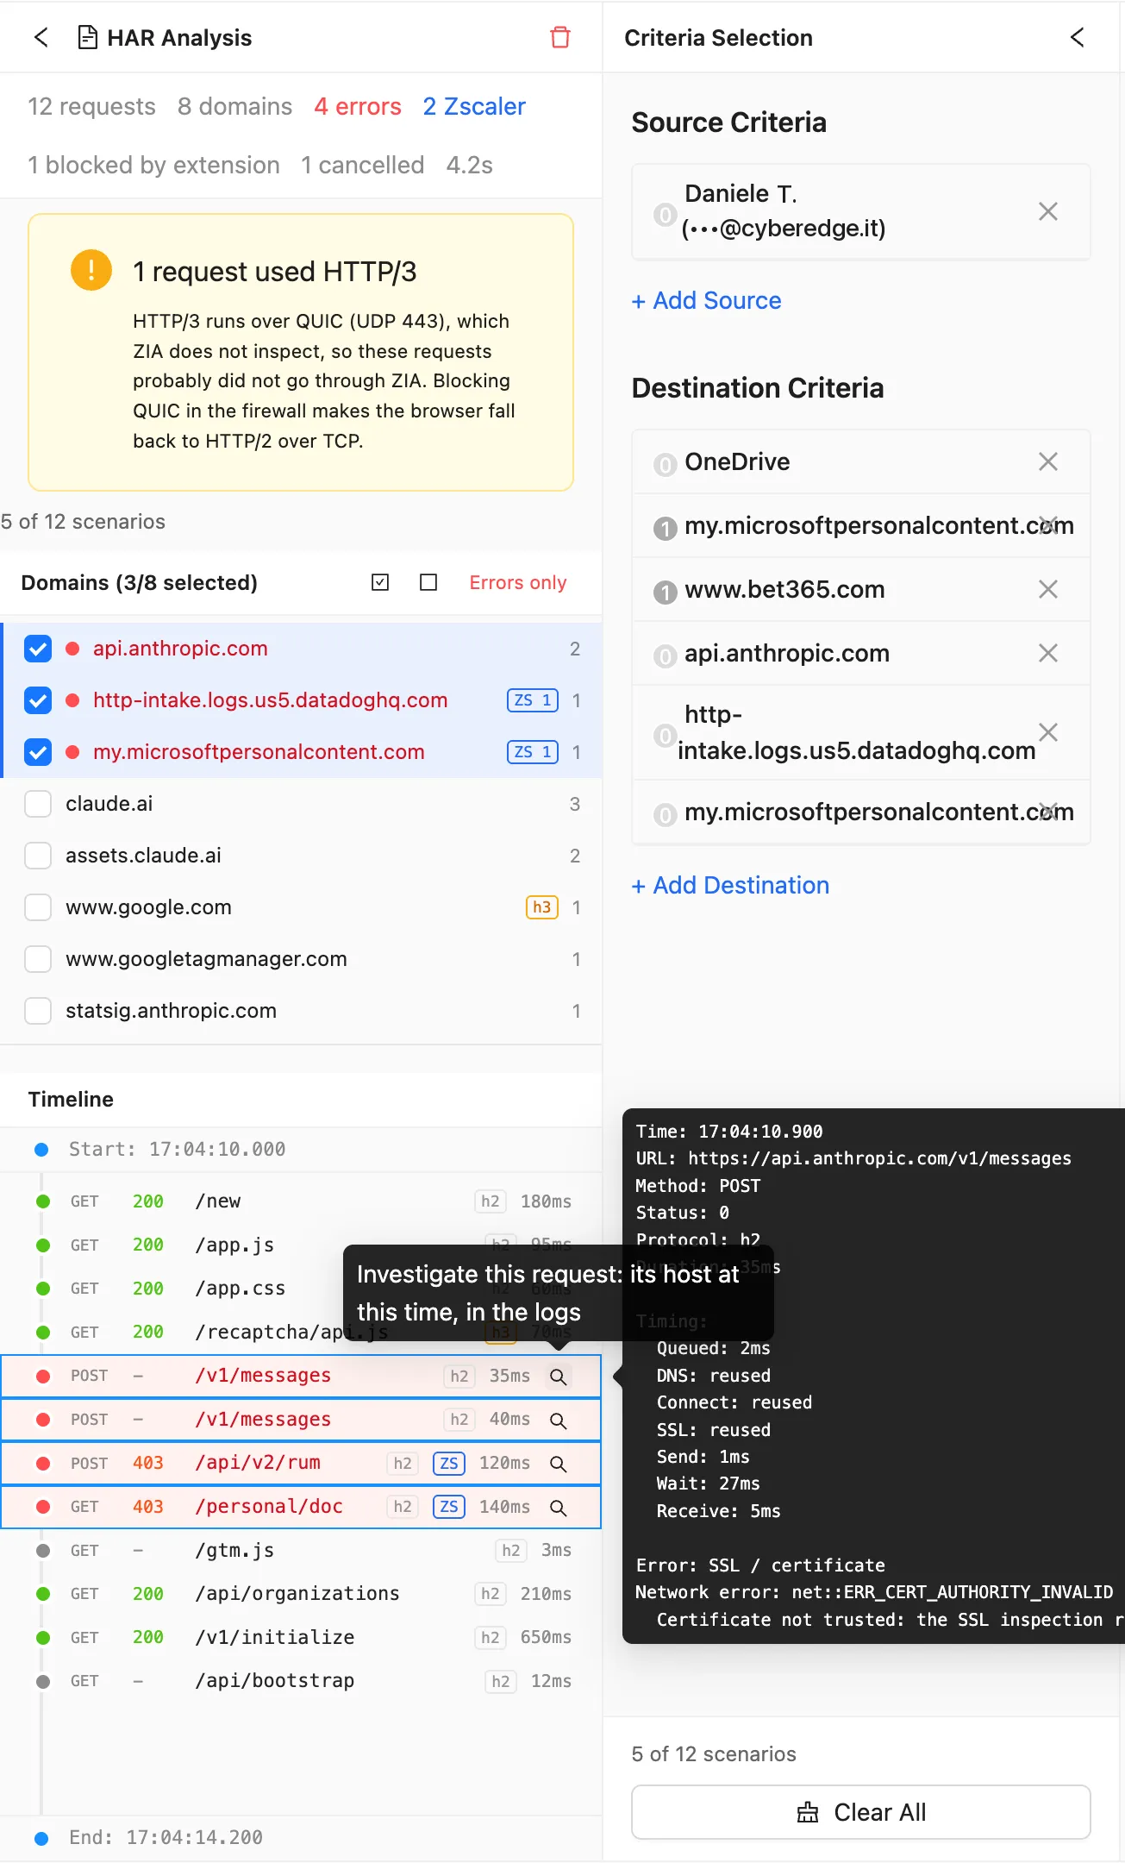Check the assets.claude.ai domain
1125x1863 pixels.
pos(38,856)
